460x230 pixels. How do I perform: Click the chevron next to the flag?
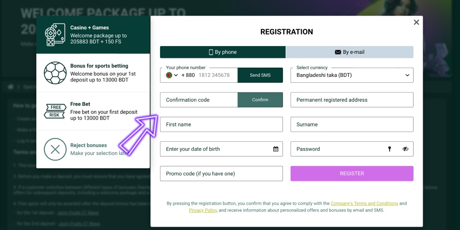(x=176, y=75)
